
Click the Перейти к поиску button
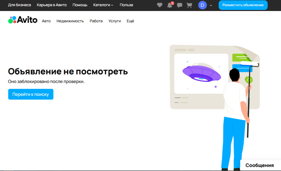(x=31, y=94)
